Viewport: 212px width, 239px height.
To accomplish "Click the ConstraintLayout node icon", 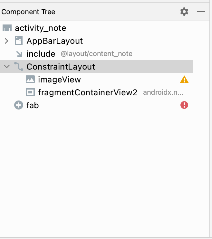I will (19, 67).
